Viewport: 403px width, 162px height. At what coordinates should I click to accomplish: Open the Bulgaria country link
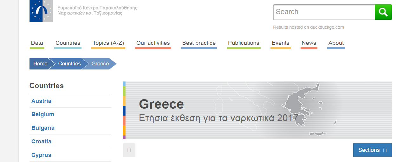pos(43,128)
